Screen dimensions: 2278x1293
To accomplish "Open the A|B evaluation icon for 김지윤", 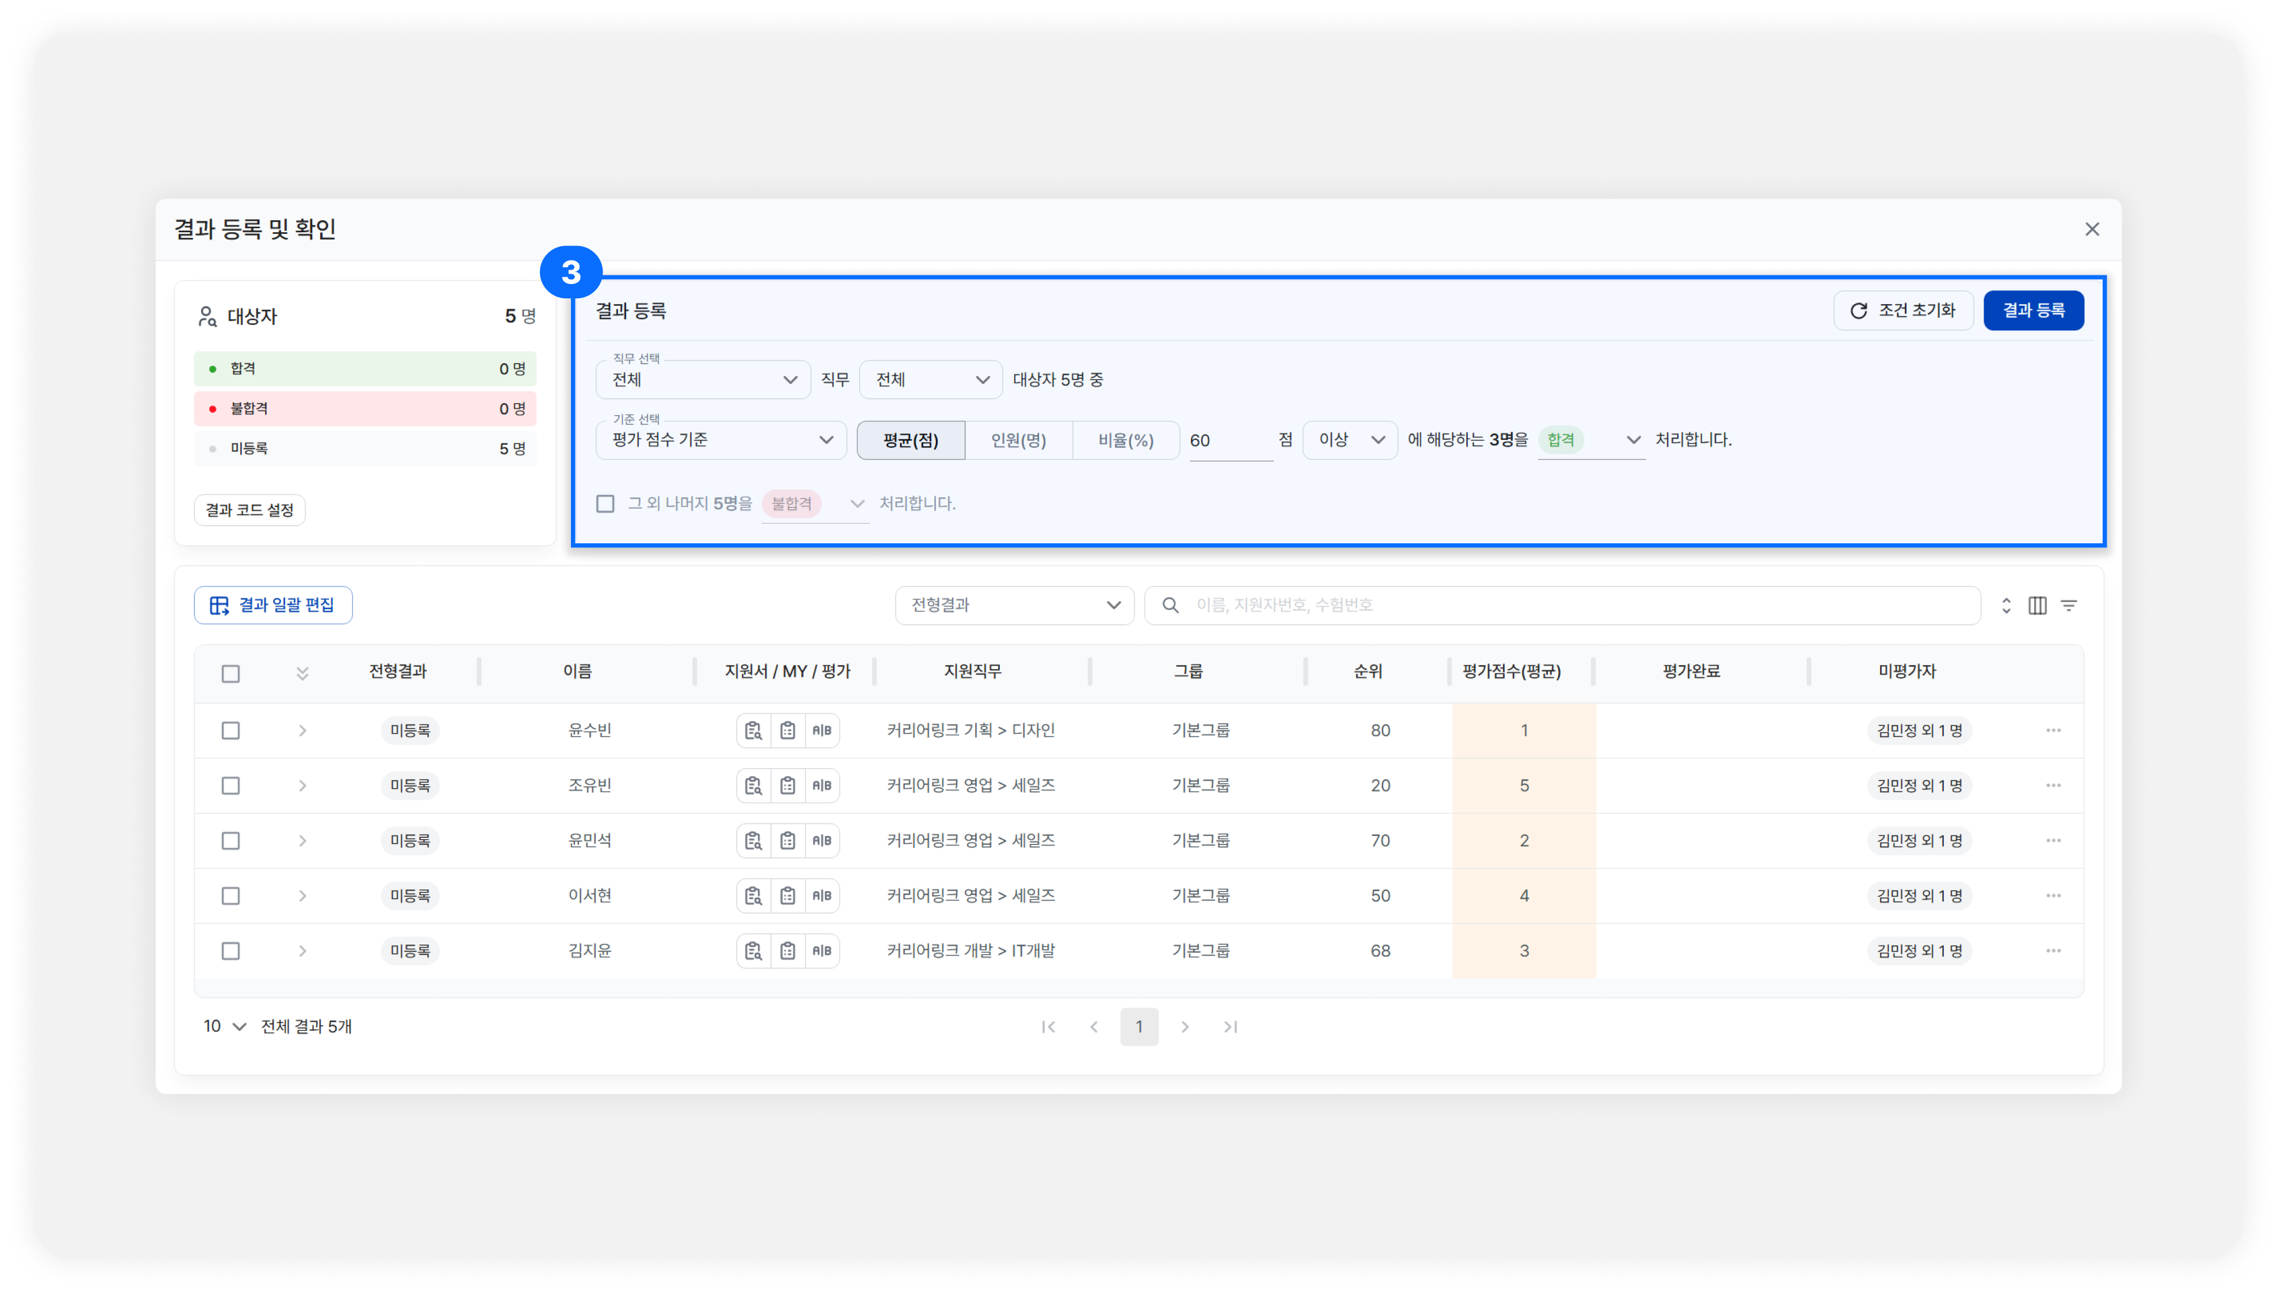I will click(x=822, y=950).
